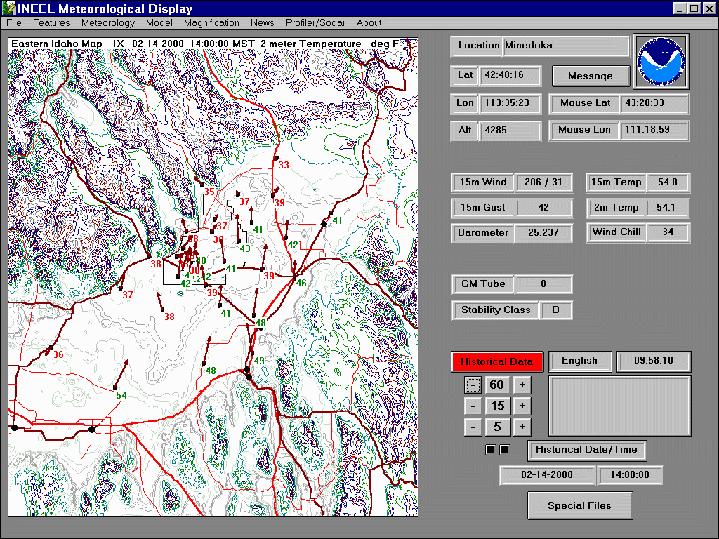
Task: Click the NOAA logo emblem
Action: tap(661, 61)
